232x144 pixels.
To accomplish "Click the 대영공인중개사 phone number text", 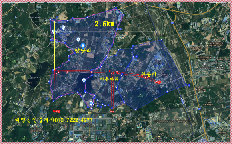I will (54, 120).
